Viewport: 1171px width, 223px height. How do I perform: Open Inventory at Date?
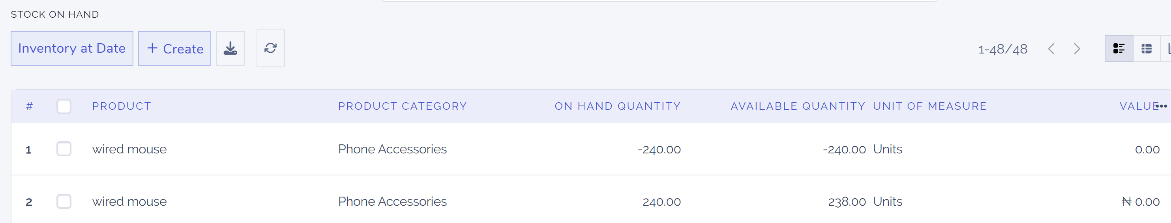point(72,48)
